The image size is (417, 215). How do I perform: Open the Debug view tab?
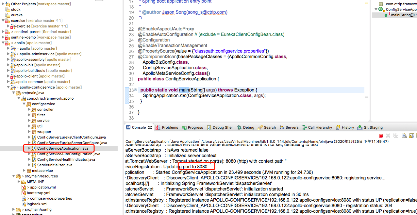pyautogui.click(x=245, y=127)
